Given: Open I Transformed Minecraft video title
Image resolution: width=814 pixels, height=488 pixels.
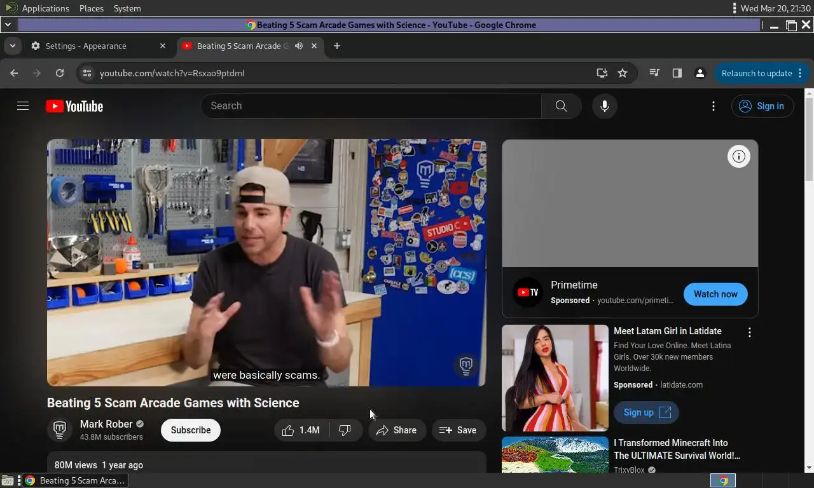Looking at the screenshot, I should pos(677,449).
